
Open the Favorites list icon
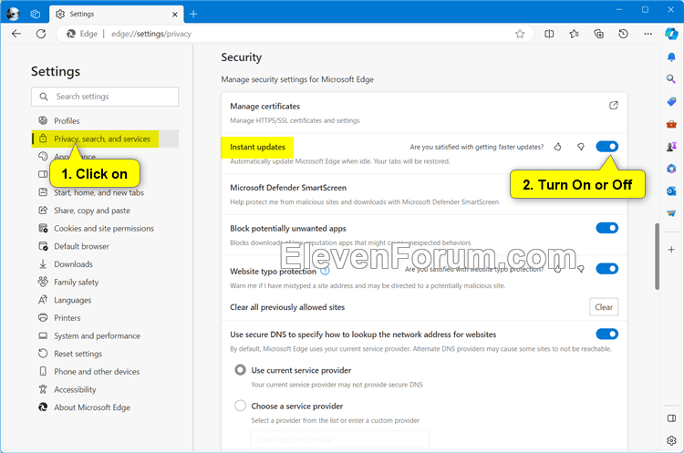[574, 34]
